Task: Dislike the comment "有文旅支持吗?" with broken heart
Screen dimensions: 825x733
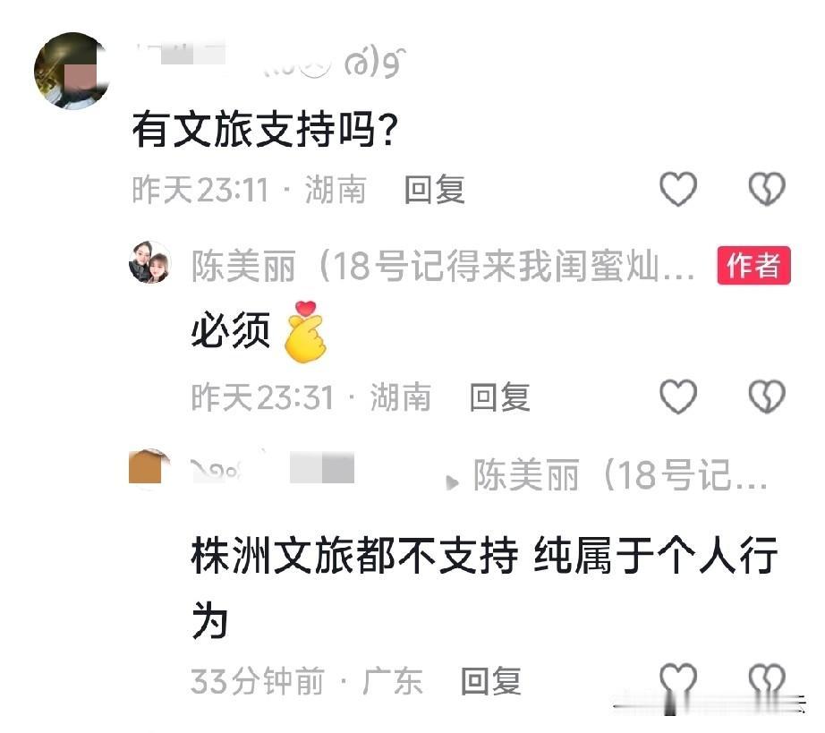Action: [767, 188]
